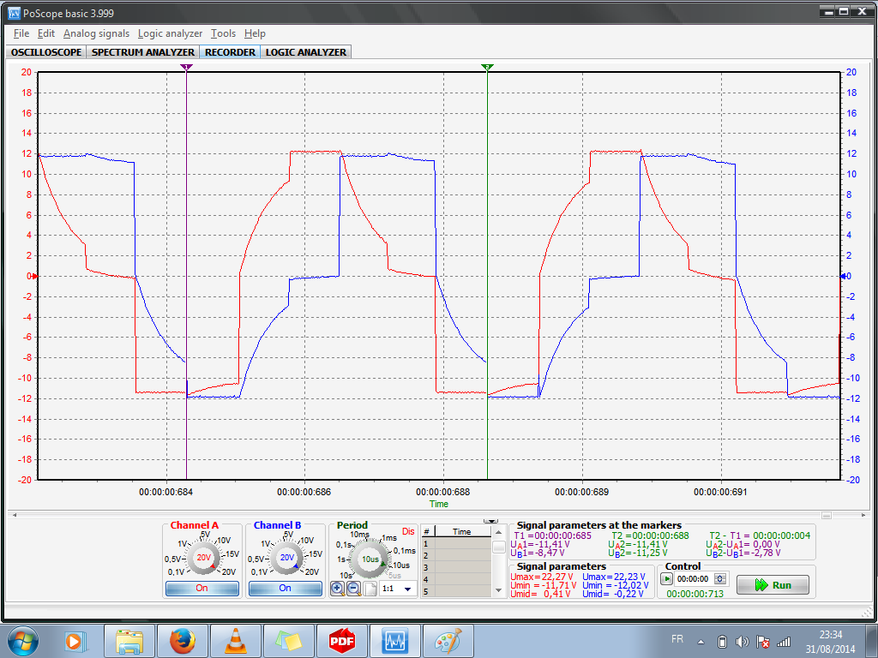Click the volume speaker tray icon

[742, 641]
